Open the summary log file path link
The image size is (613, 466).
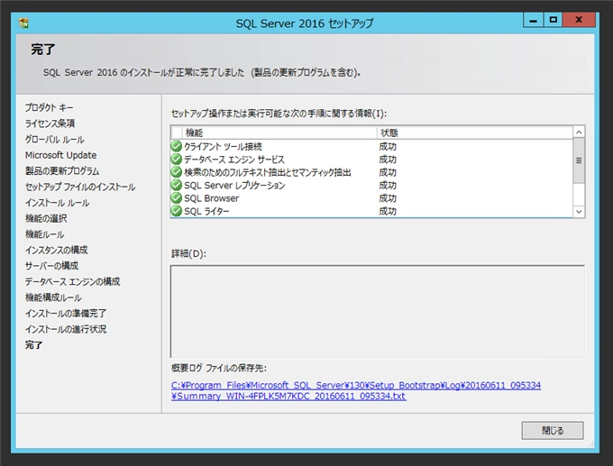[356, 390]
